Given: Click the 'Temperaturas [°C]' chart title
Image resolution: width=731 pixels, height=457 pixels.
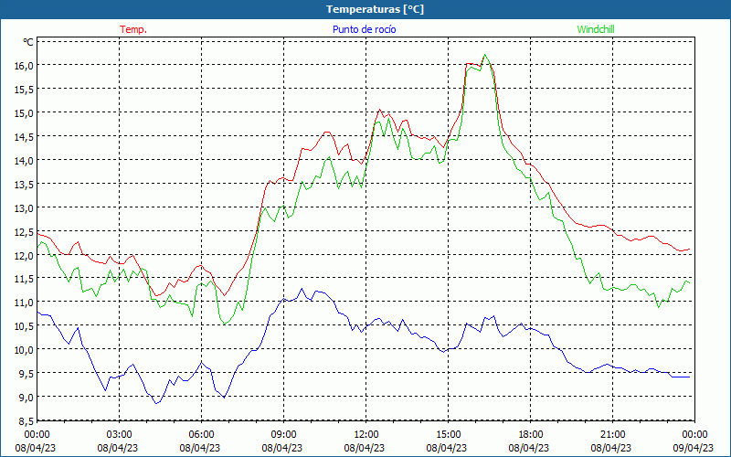Looking at the screenshot, I should (x=375, y=9).
